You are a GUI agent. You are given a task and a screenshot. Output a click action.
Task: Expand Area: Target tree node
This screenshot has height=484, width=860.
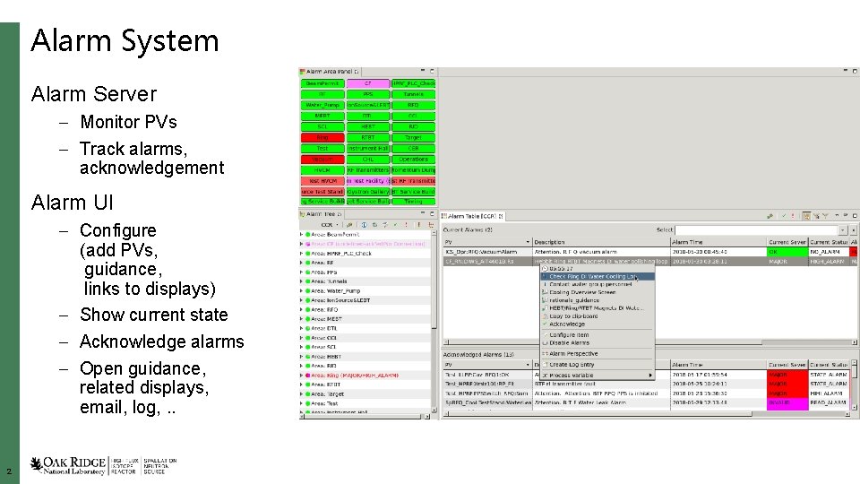coord(301,394)
